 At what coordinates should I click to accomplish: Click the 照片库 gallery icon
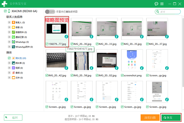point(13,63)
